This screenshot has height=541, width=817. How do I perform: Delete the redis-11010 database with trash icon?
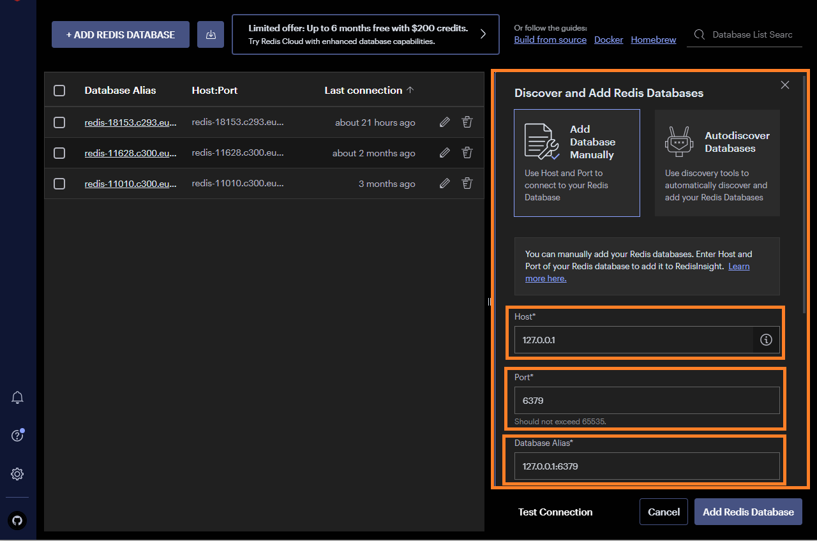pyautogui.click(x=467, y=184)
